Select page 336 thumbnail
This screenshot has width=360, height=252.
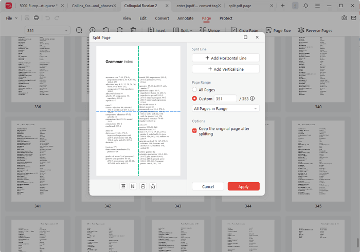(38, 69)
